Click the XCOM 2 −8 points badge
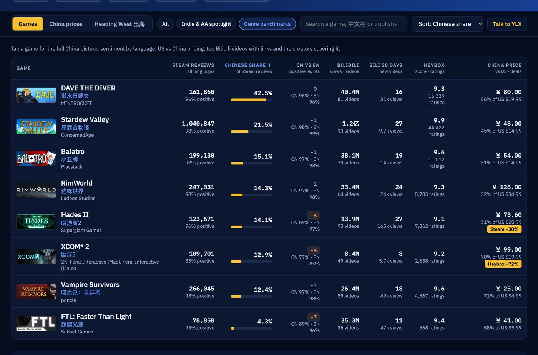 pos(314,250)
